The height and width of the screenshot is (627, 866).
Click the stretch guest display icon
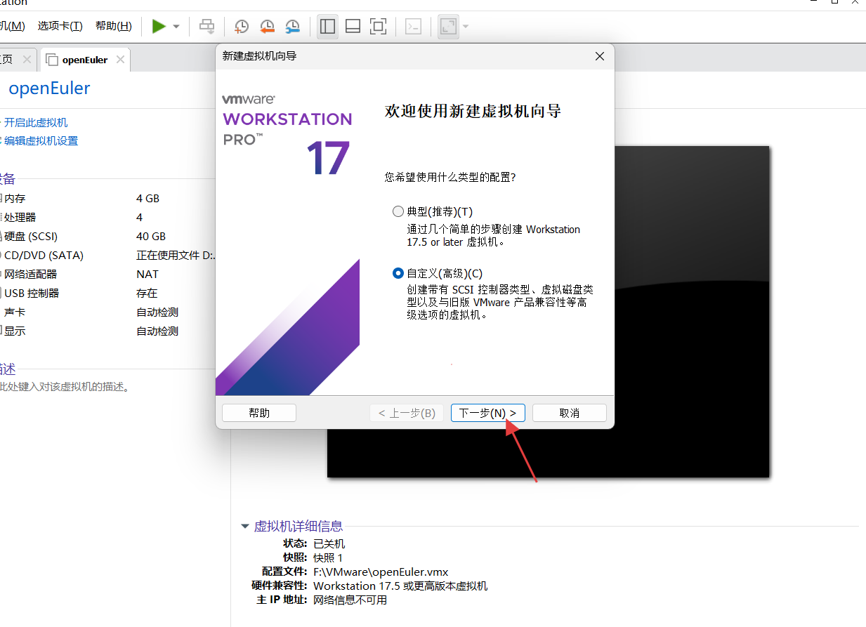click(x=447, y=27)
